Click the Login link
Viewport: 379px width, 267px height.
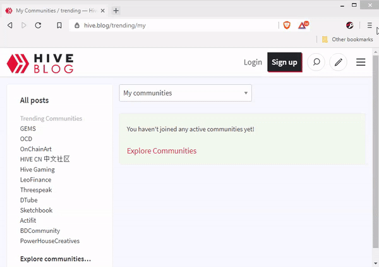253,62
